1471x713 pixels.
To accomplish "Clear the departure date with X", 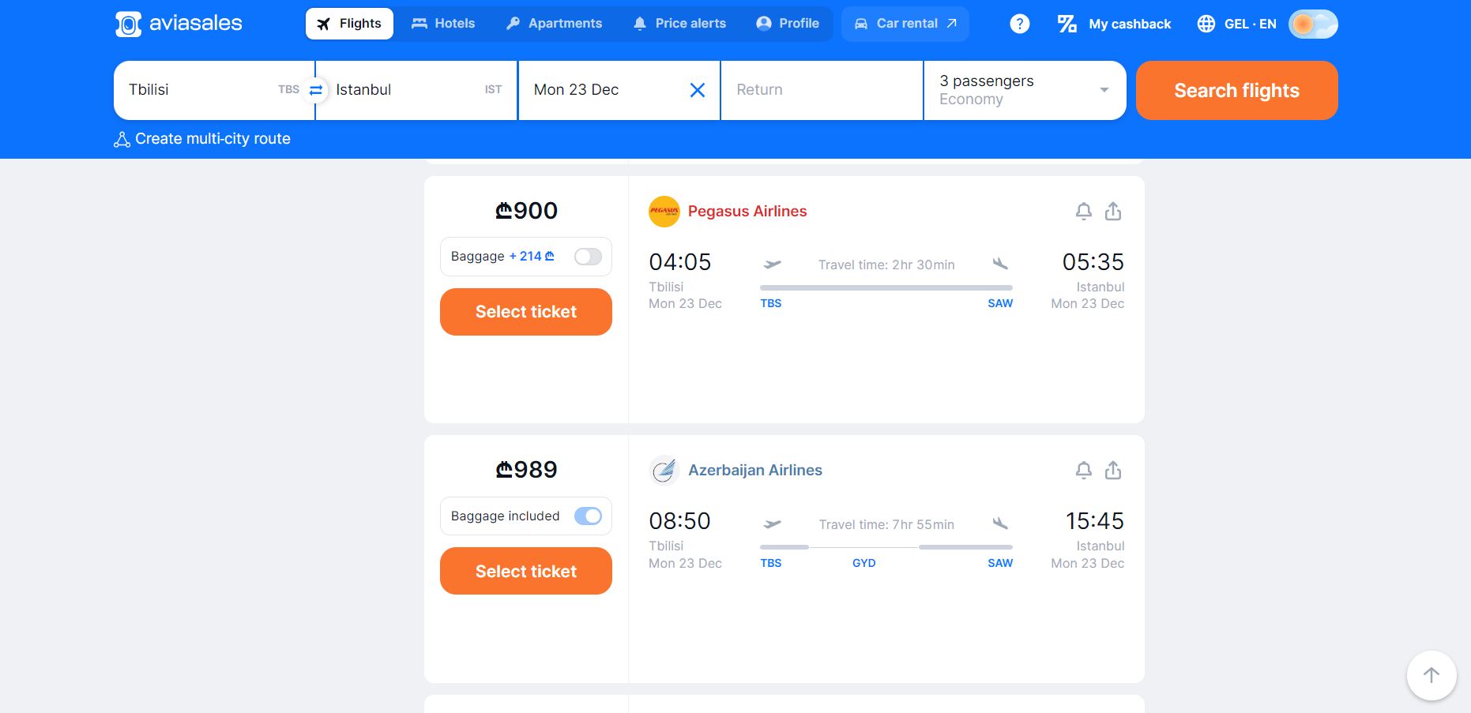I will click(698, 90).
